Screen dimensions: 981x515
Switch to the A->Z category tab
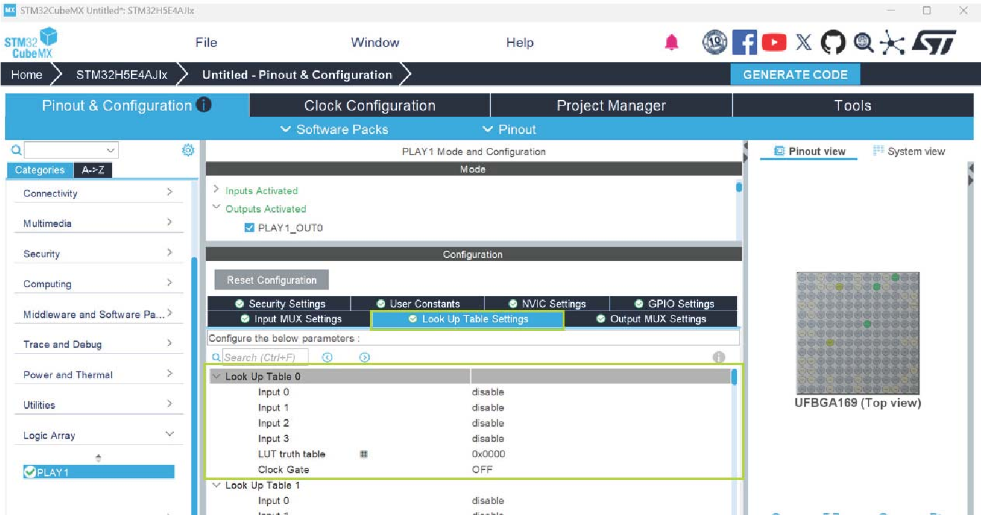[93, 170]
